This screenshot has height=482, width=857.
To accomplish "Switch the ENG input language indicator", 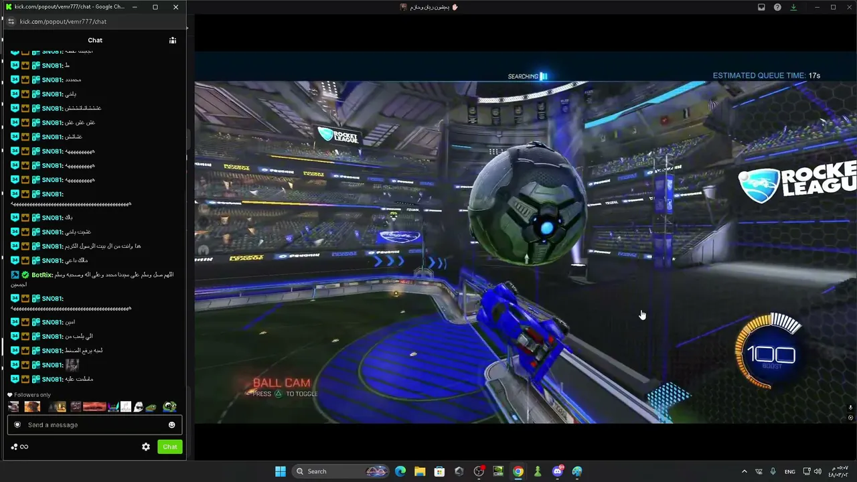I will 790,471.
